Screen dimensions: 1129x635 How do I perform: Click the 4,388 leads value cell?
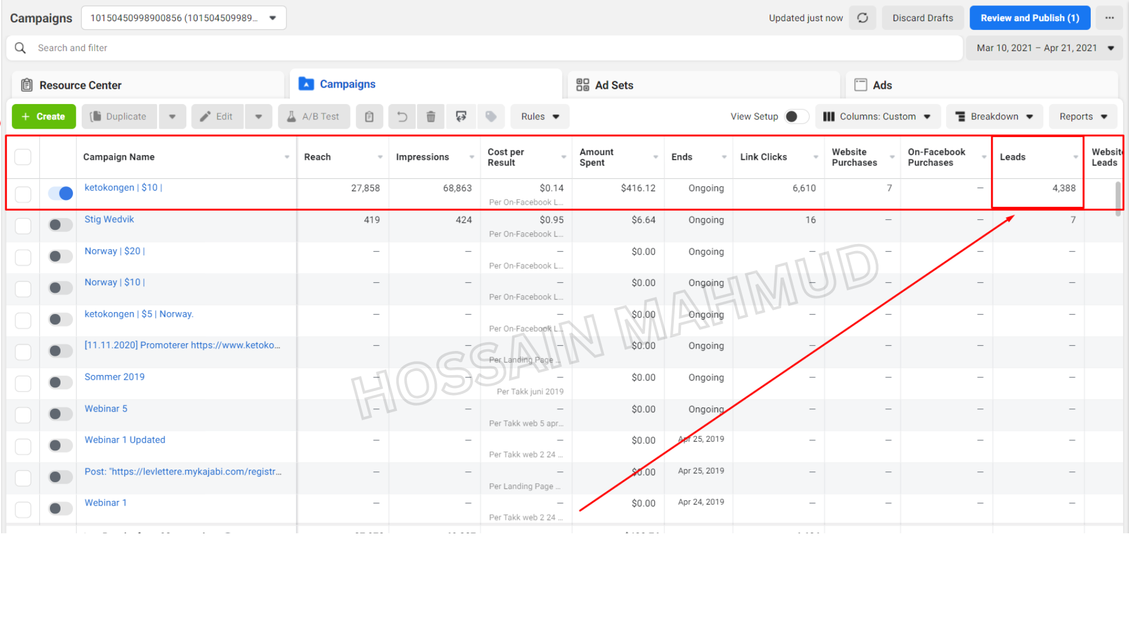pos(1038,193)
